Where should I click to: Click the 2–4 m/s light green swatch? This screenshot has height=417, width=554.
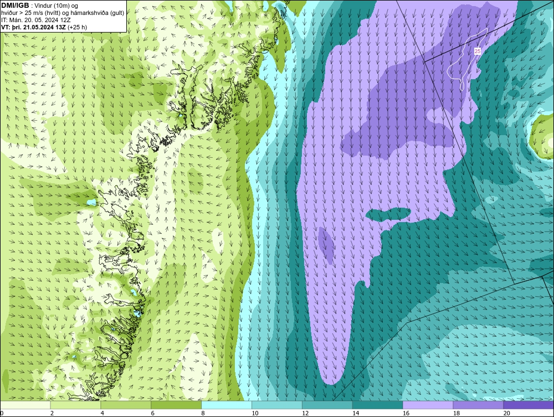[75, 405]
